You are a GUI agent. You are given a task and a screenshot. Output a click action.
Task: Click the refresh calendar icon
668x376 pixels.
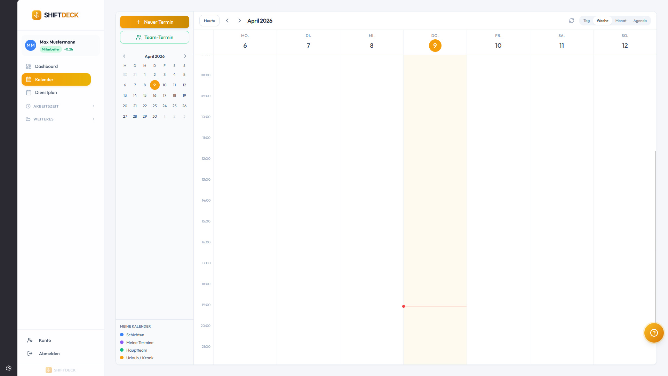point(571,21)
